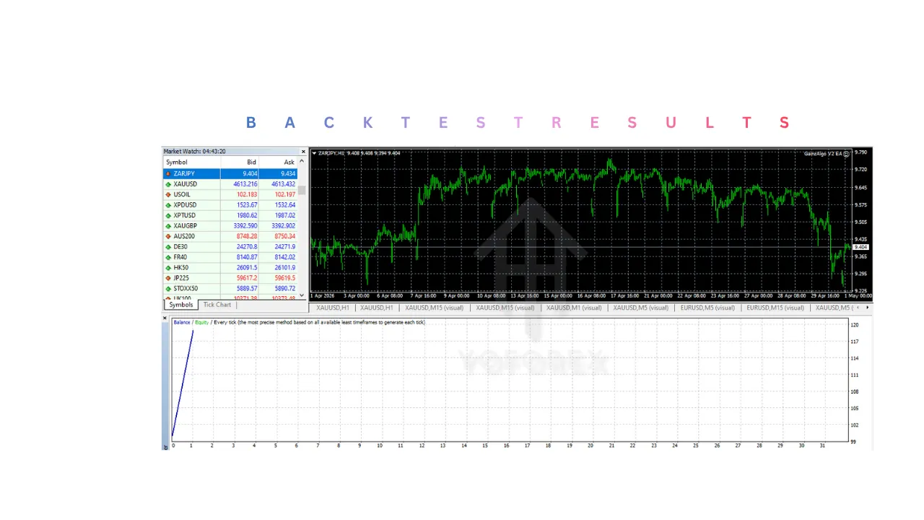Click XAUUSD ask value 4613.432

point(283,184)
